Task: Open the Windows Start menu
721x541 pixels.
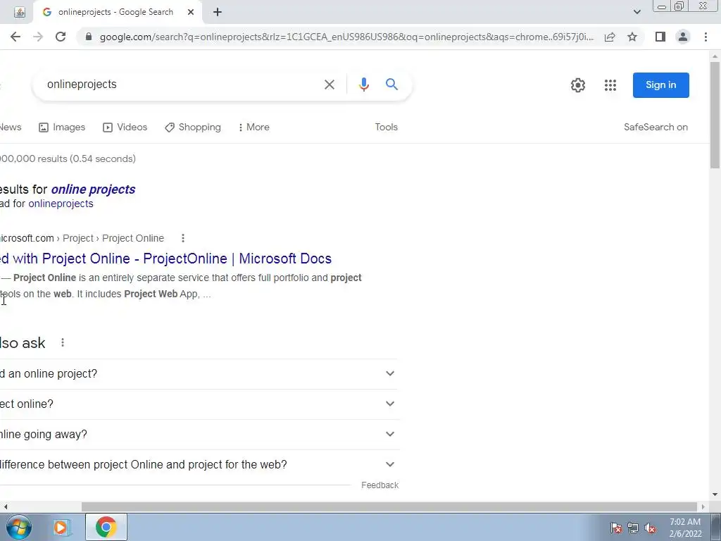Action: click(x=19, y=527)
